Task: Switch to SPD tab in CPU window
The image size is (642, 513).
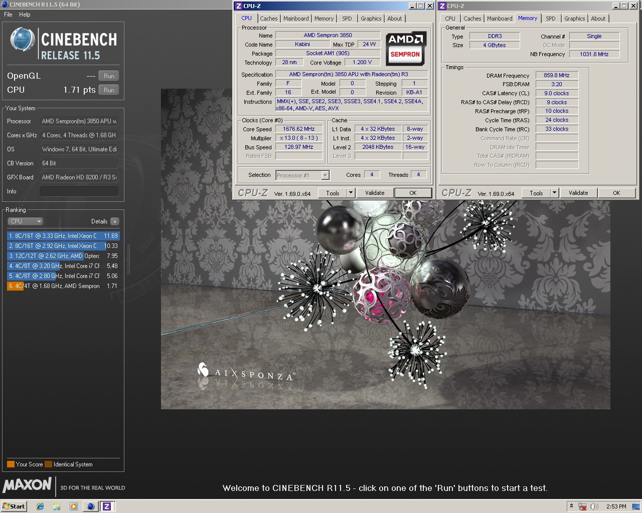Action: pyautogui.click(x=347, y=19)
